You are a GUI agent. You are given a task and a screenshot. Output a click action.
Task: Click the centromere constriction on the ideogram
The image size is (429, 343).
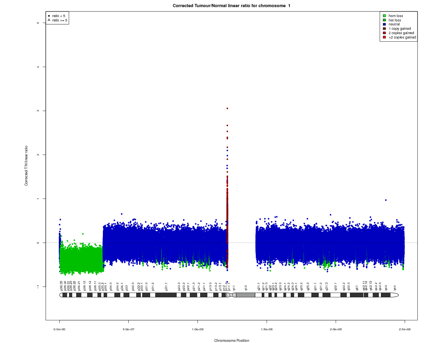(231, 295)
